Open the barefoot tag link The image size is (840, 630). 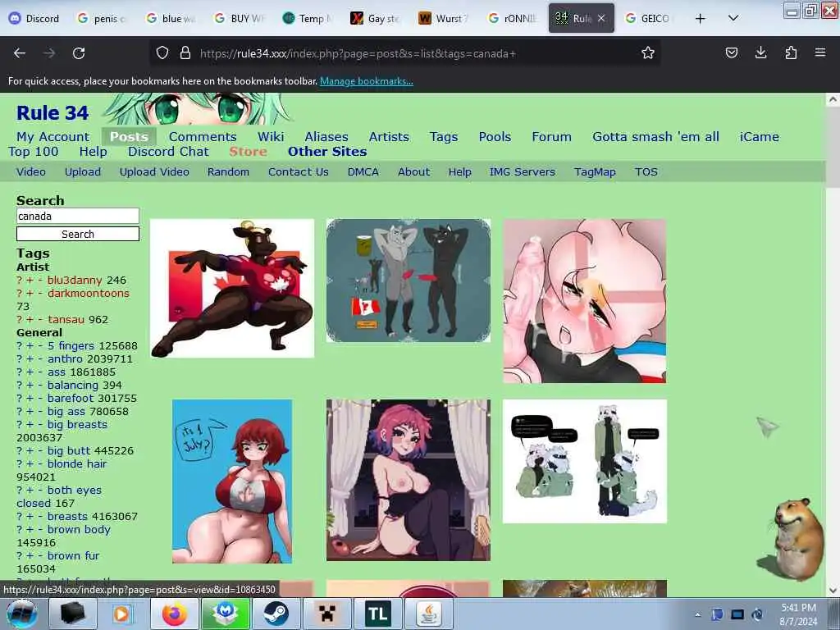point(71,399)
